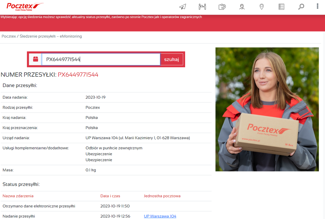The height and width of the screenshot is (219, 325).
Task: Open the paper plane send-parcel icon
Action: pos(183,7)
